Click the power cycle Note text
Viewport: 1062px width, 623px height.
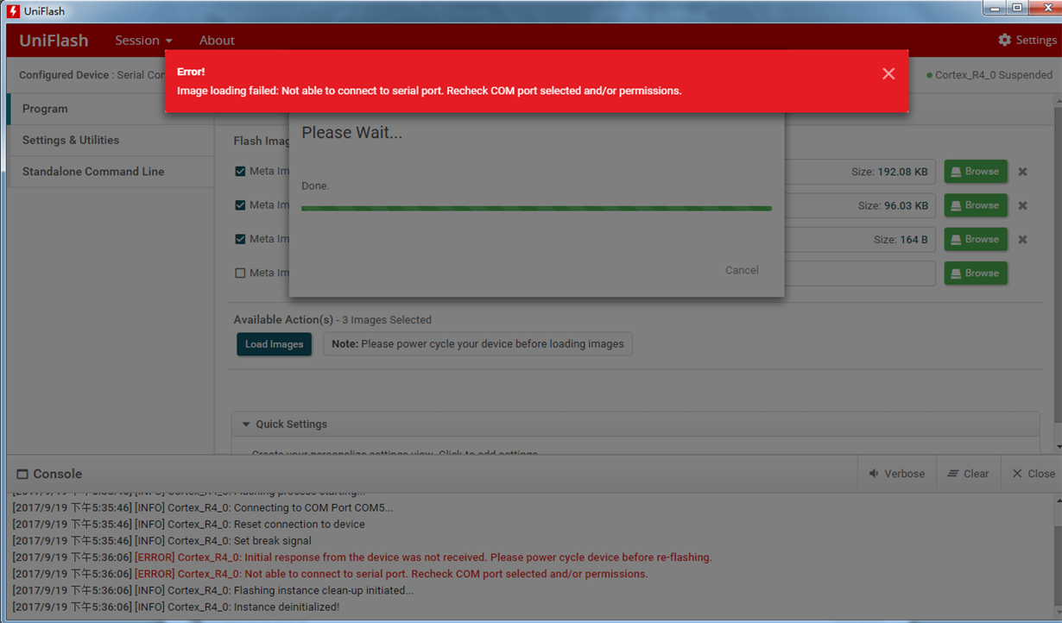(x=477, y=344)
